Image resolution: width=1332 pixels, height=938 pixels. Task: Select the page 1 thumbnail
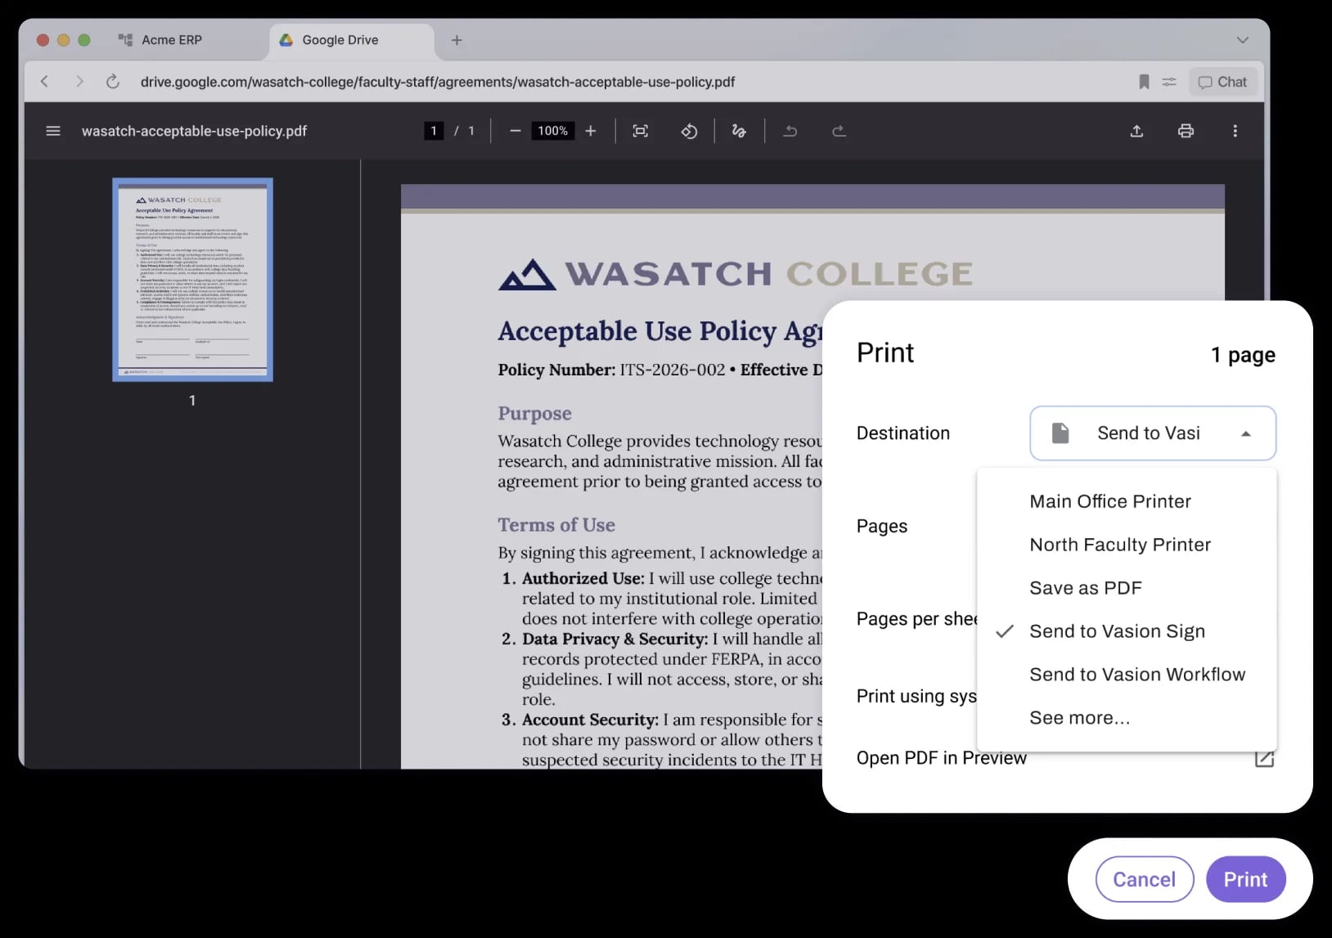tap(192, 280)
